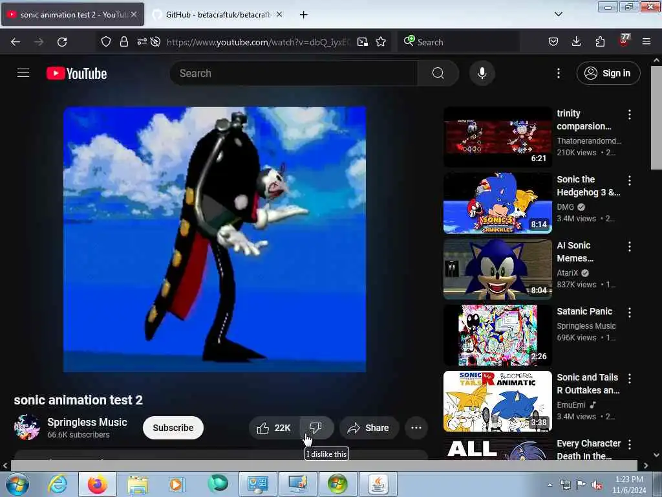Screen dimensions: 662x497
Task: Open more actions ellipsis below video
Action: pos(416,428)
